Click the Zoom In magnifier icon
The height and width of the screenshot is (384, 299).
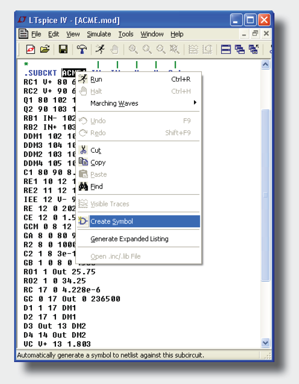[x=133, y=49]
